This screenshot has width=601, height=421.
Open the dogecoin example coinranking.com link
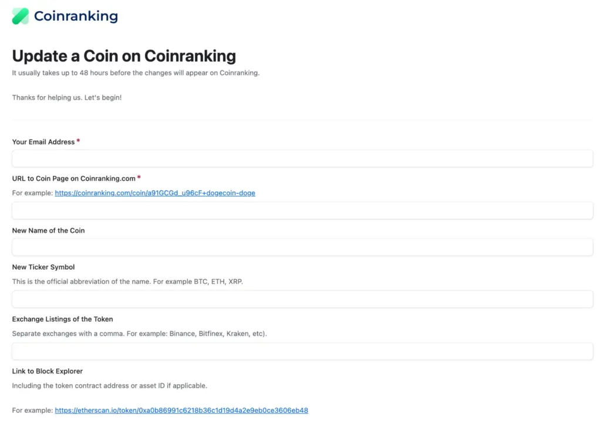[155, 193]
